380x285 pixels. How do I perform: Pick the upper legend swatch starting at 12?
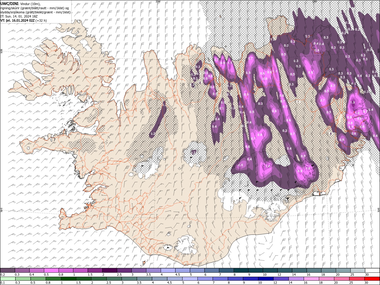[x=284, y=270]
